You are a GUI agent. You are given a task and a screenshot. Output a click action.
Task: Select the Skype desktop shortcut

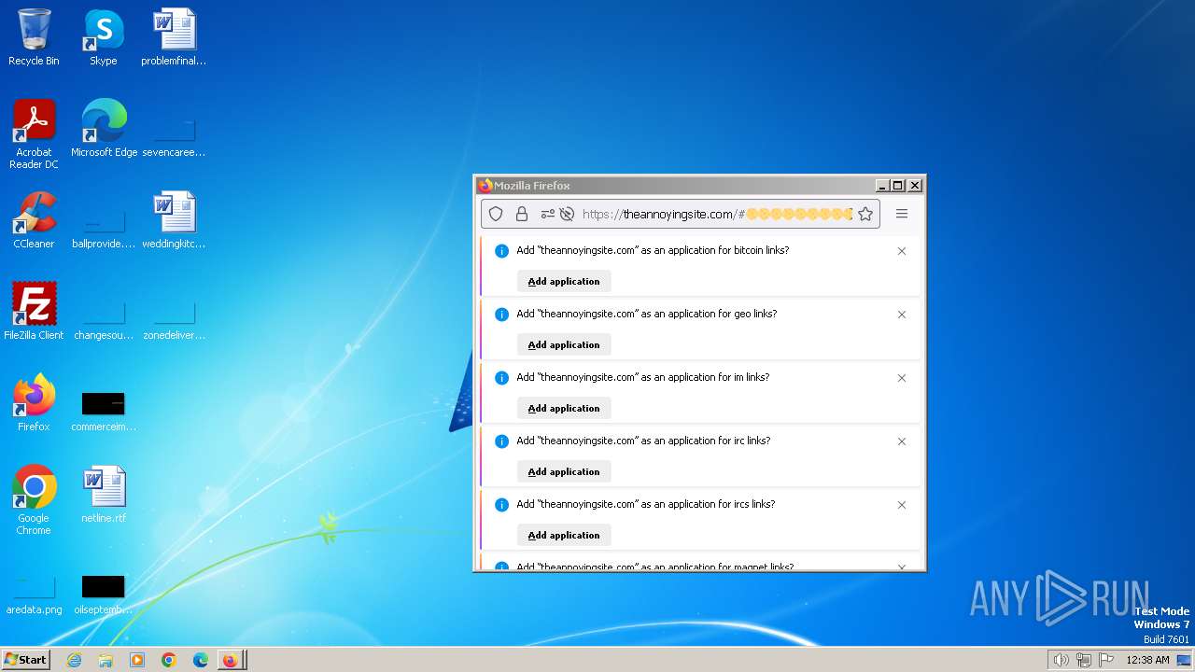coord(103,37)
